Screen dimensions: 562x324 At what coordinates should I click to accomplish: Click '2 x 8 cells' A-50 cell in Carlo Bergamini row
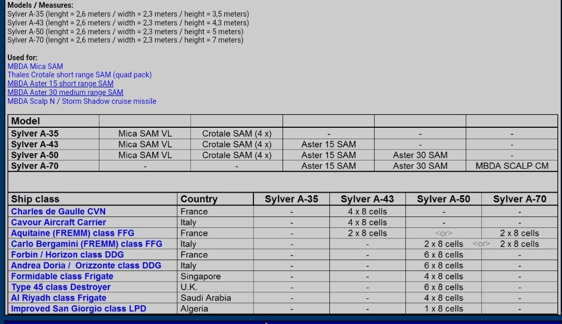(x=444, y=244)
